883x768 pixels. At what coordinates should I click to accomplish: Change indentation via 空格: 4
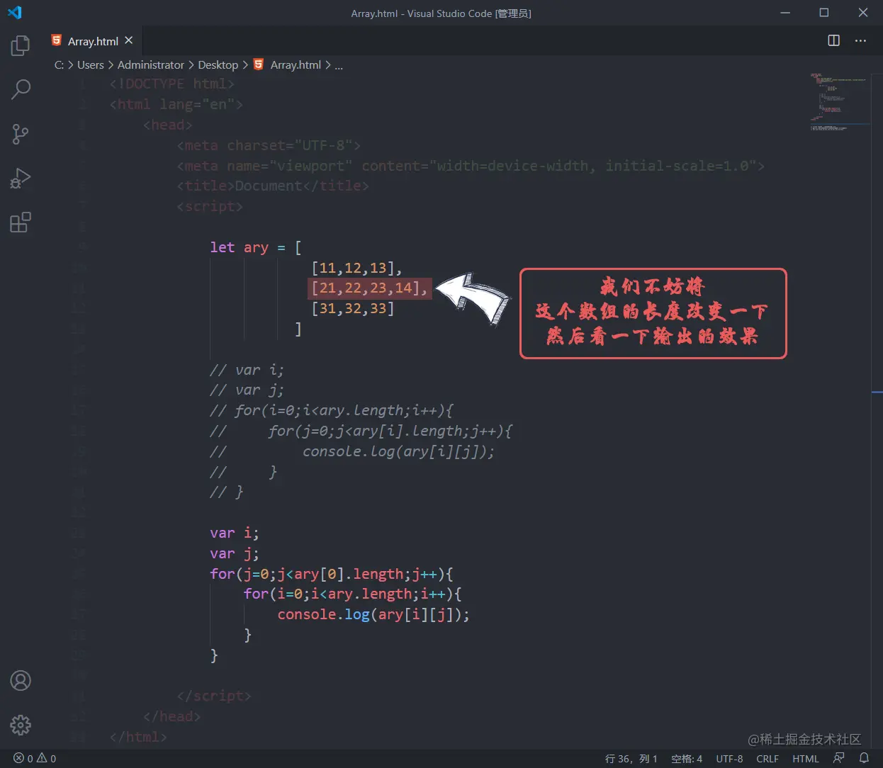tap(687, 758)
